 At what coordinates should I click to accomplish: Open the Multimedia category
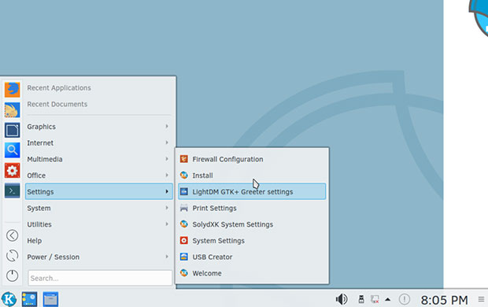pos(98,159)
